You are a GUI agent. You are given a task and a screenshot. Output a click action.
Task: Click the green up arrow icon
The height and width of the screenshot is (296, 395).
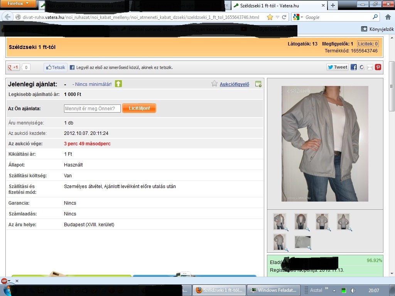(118, 84)
